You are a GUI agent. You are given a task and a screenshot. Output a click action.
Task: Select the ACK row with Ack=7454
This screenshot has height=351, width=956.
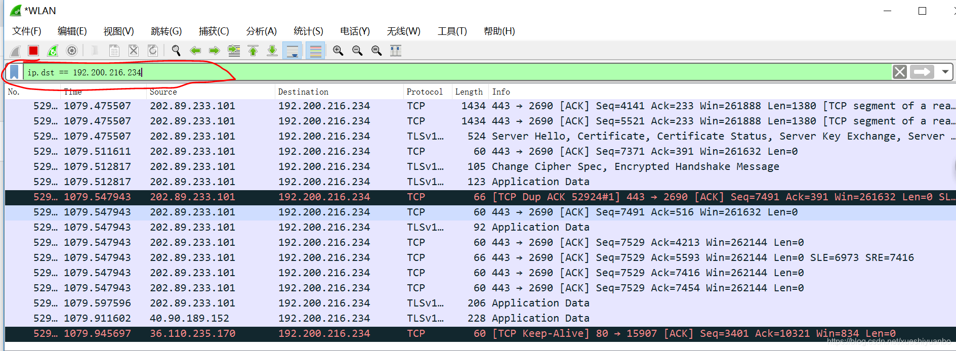(x=480, y=288)
